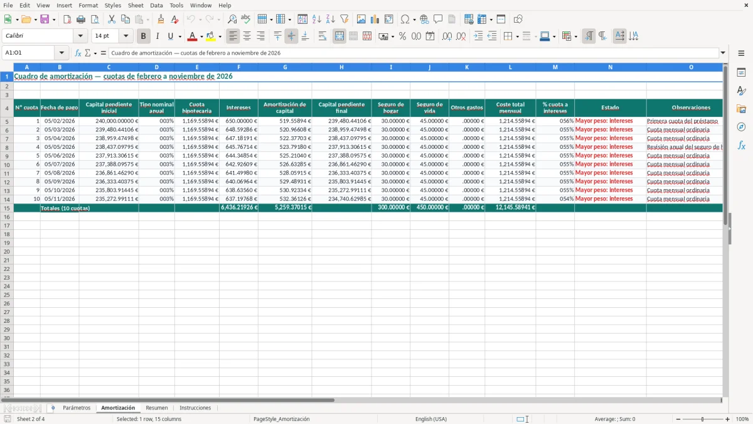Screen dimensions: 753x424
Task: Expand the formula bar arrow
Action: [724, 53]
